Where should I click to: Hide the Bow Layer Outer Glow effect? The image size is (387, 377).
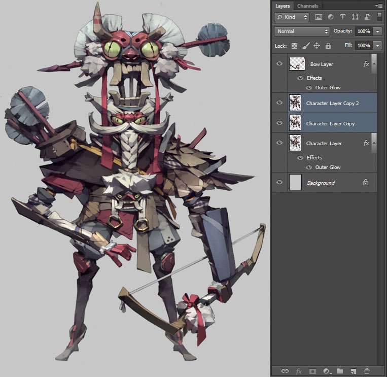[x=309, y=88]
